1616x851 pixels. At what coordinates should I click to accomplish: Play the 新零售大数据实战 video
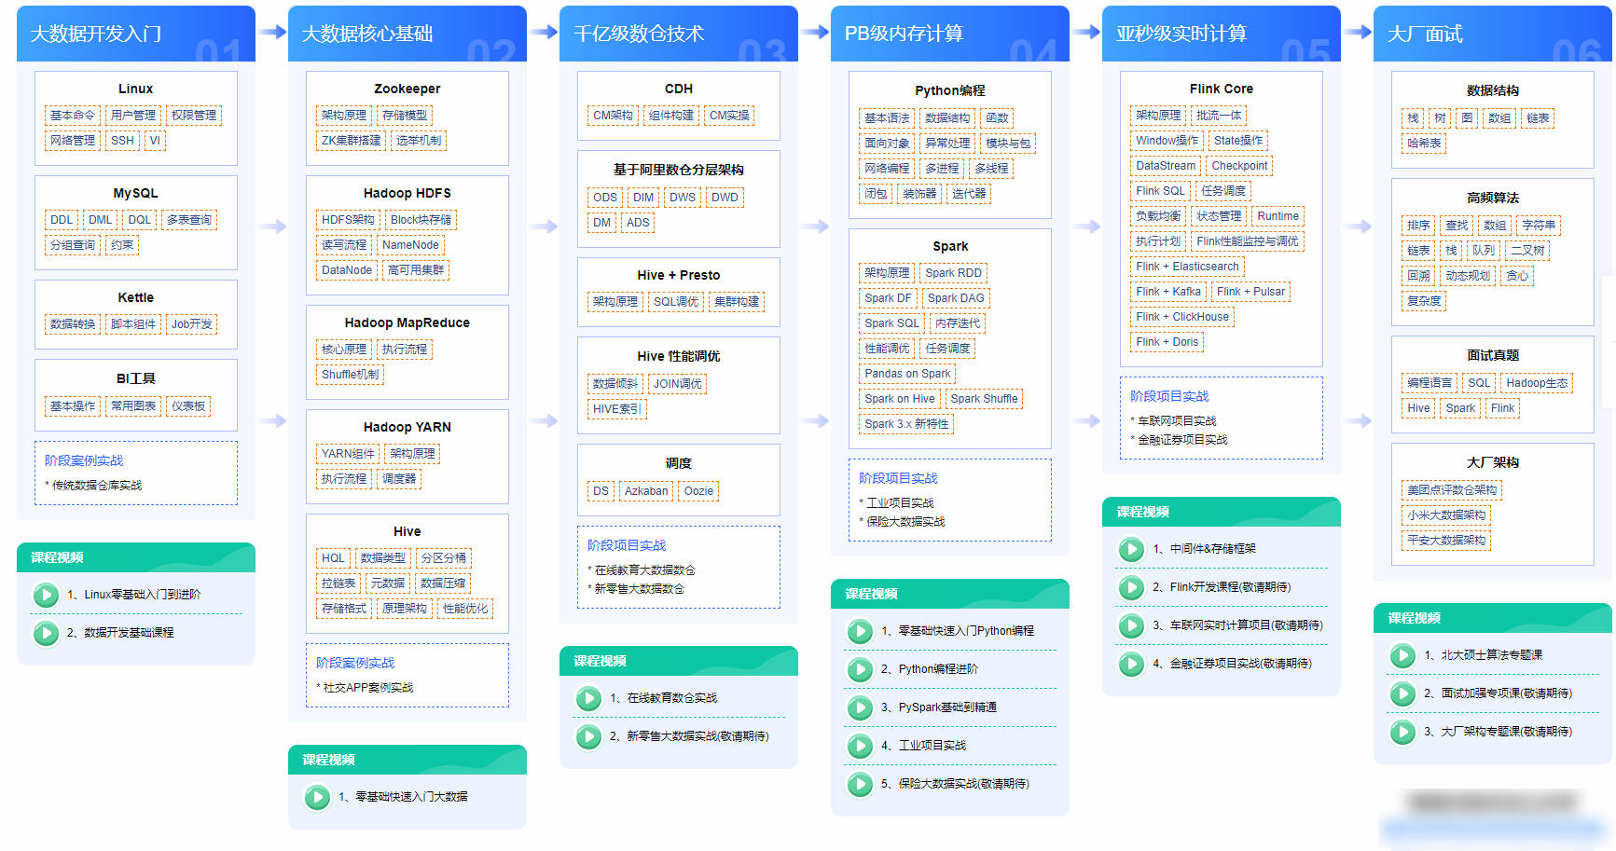(x=588, y=736)
